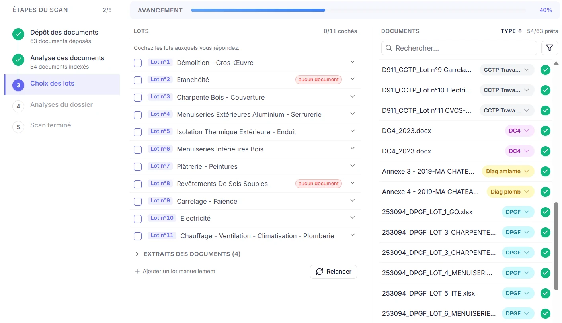Click the Relancer button
Image resolution: width=562 pixels, height=323 pixels.
coord(334,272)
